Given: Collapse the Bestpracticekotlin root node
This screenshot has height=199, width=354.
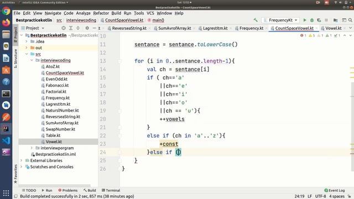Looking at the screenshot, I should (x=22, y=35).
